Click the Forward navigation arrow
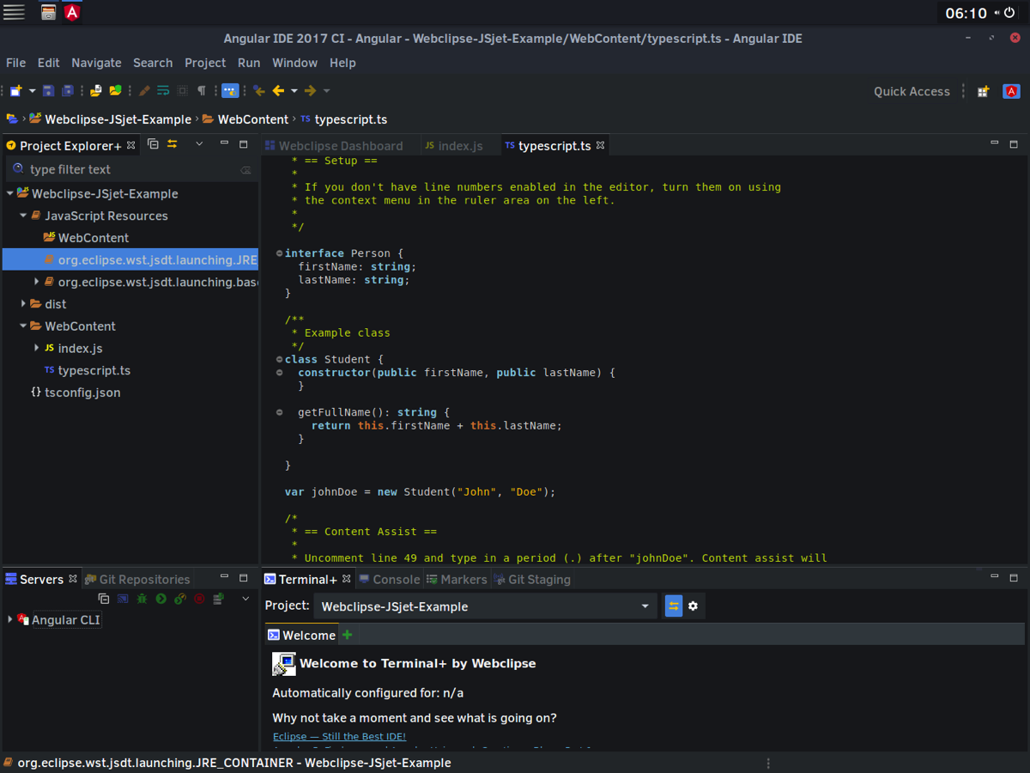1030x773 pixels. (311, 90)
